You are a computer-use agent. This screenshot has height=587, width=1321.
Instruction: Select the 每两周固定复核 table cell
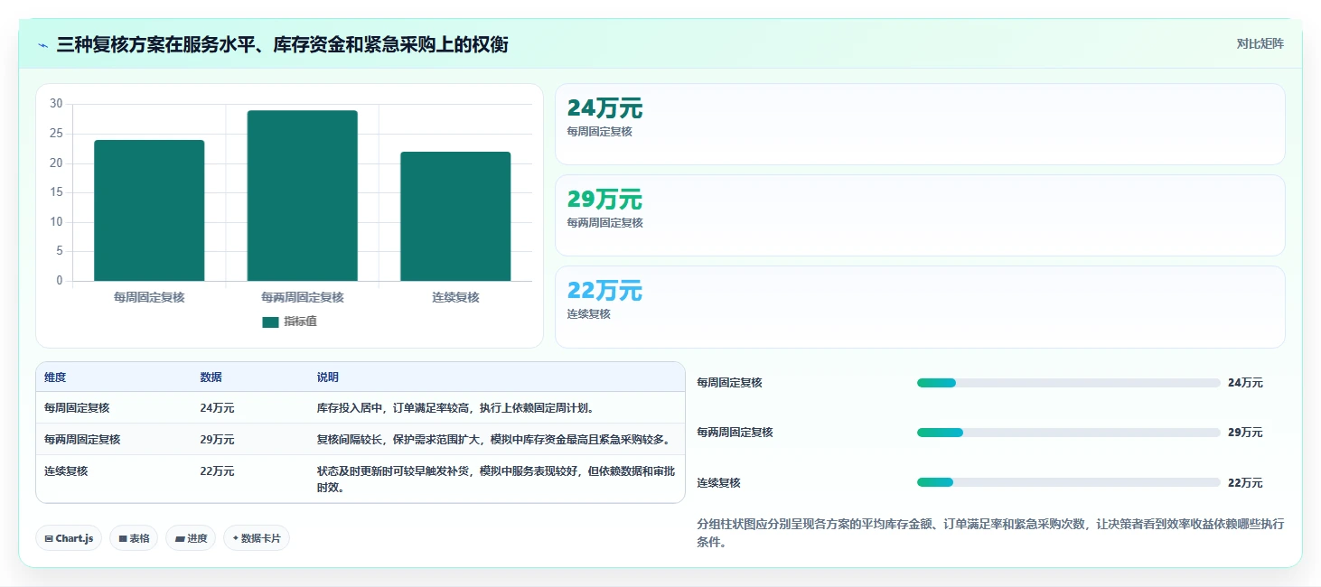(82, 440)
